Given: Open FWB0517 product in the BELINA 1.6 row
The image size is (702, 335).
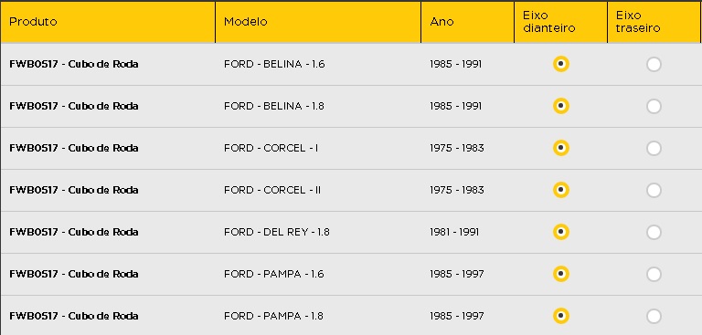Looking at the screenshot, I should click(x=74, y=64).
